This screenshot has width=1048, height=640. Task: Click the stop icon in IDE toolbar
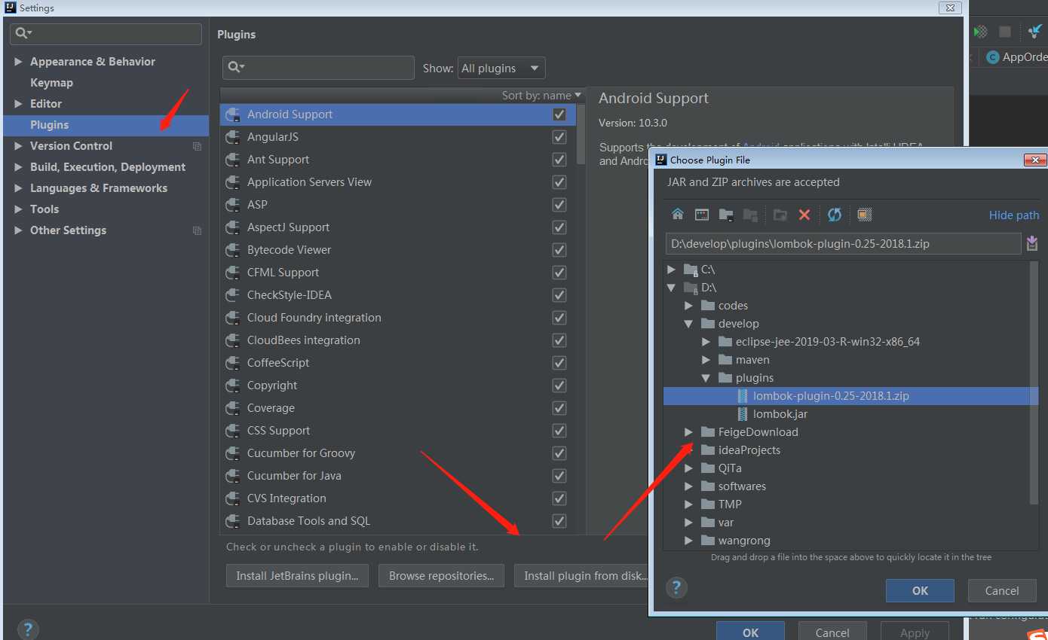1005,32
